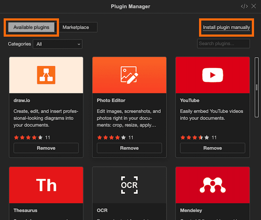
Task: Click Install plugin manually button
Action: tap(226, 27)
